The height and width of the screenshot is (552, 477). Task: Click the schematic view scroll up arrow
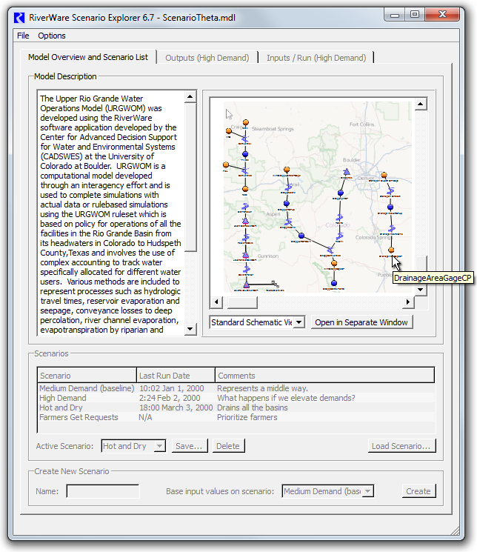pyautogui.click(x=421, y=104)
